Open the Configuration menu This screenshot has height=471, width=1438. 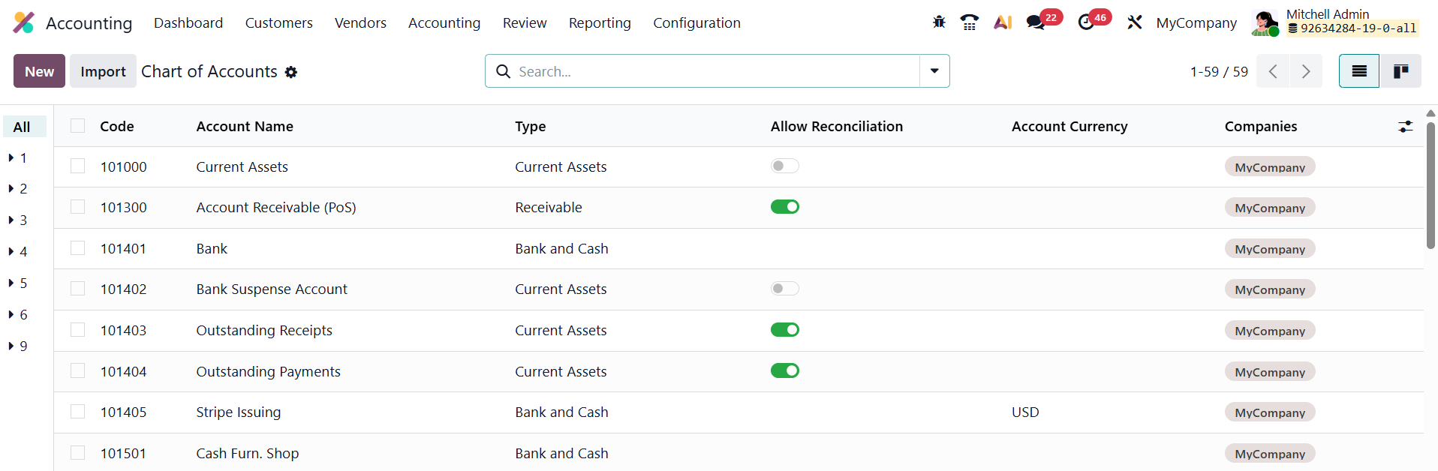696,23
